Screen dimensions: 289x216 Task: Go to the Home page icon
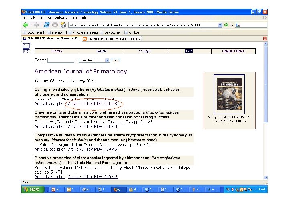tap(63, 25)
